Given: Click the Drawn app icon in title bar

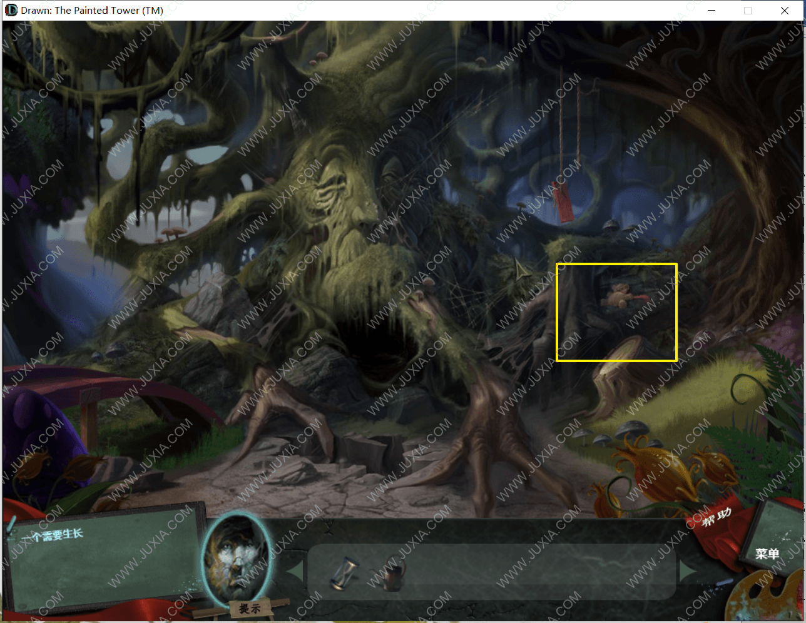Looking at the screenshot, I should tap(11, 11).
